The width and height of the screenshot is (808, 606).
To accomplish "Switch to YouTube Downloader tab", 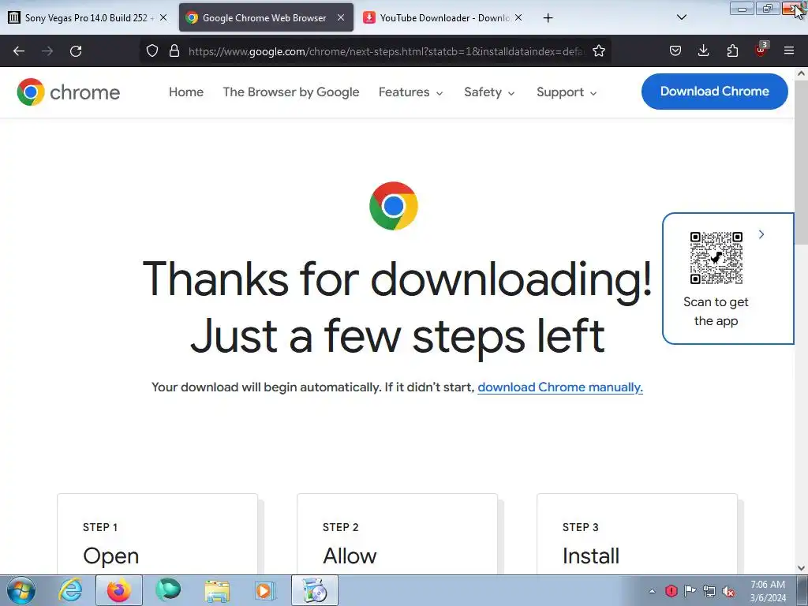I will (x=444, y=18).
